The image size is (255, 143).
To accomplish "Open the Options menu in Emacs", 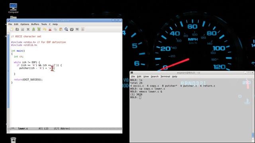I will pos(25,24).
